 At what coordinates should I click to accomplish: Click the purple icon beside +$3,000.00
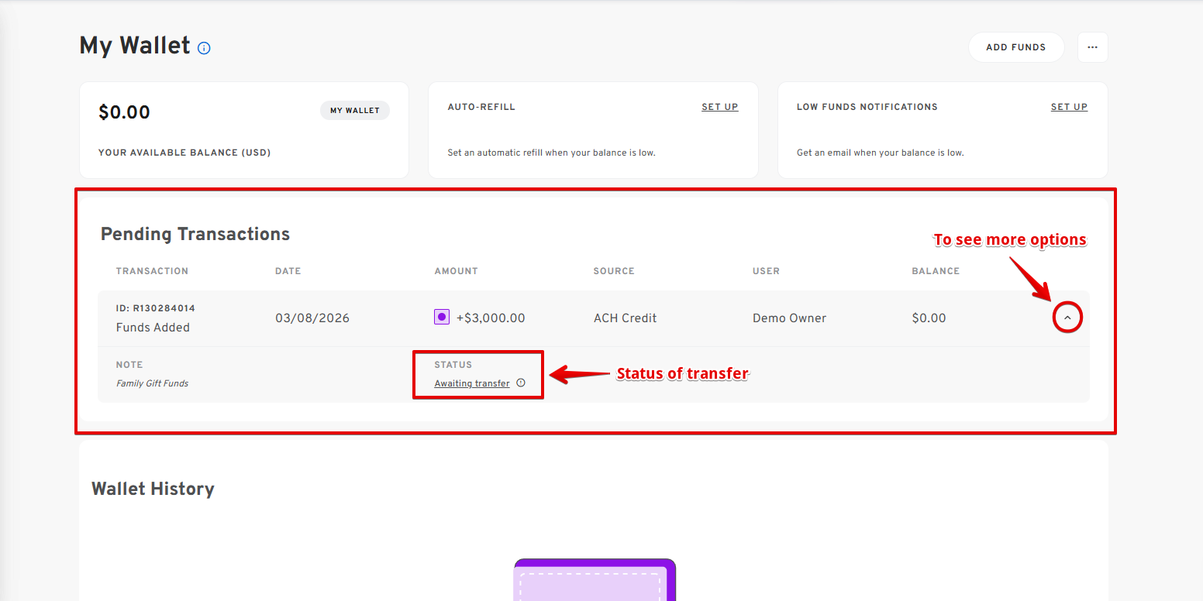coord(442,317)
